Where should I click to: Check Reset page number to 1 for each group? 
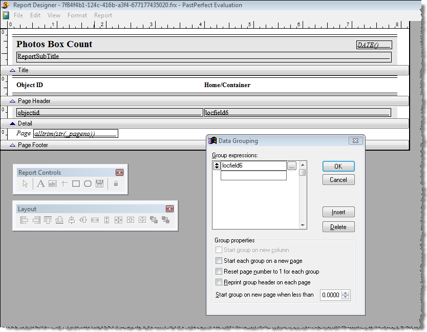point(219,271)
